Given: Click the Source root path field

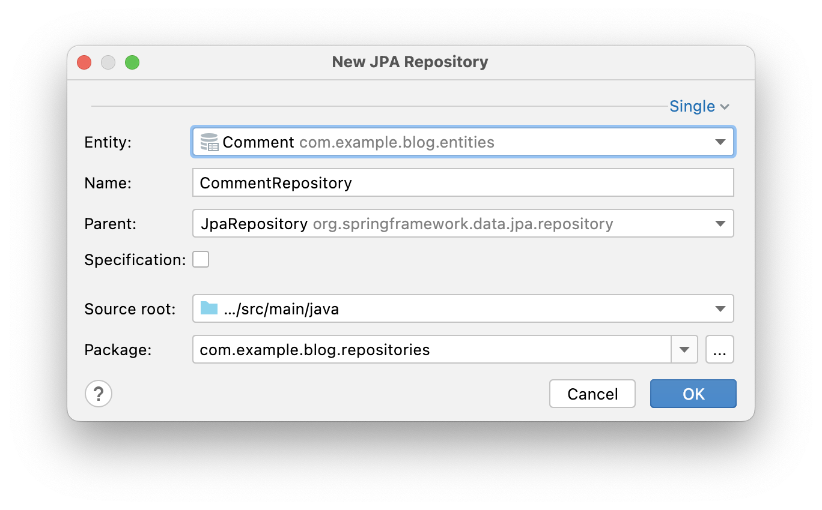Looking at the screenshot, I should pos(421,308).
